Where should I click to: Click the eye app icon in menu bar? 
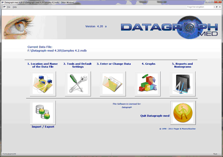pos(4,7)
